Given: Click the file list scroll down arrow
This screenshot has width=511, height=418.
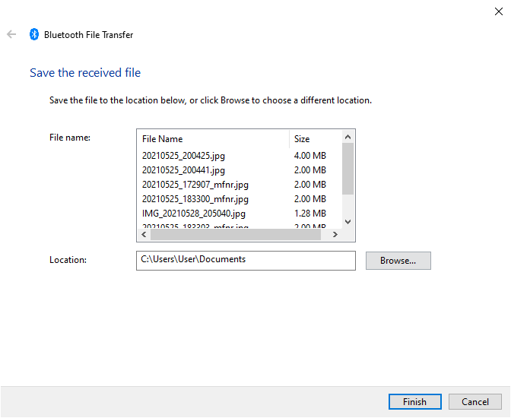Looking at the screenshot, I should 348,222.
